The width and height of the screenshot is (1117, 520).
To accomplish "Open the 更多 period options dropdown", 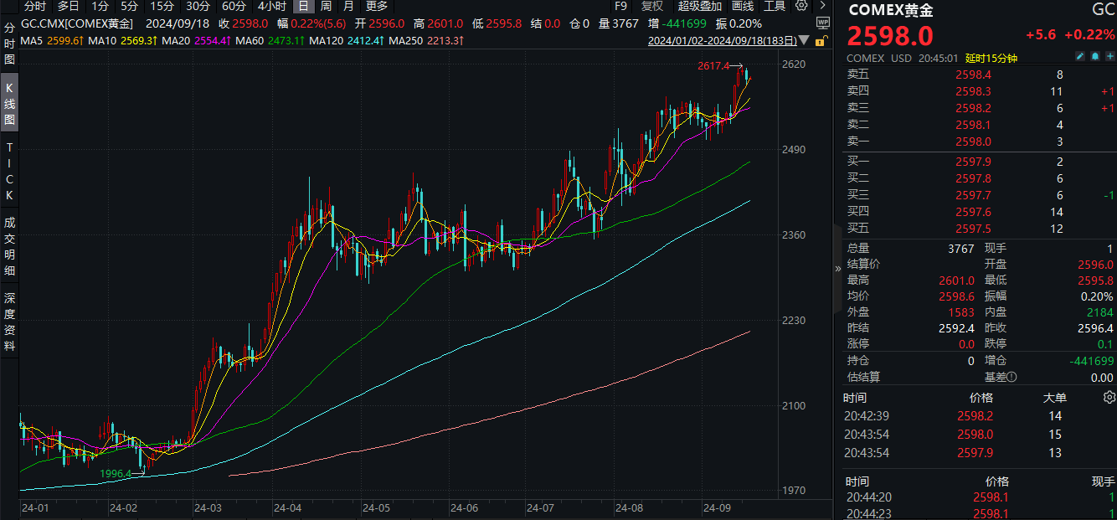I will click(377, 6).
